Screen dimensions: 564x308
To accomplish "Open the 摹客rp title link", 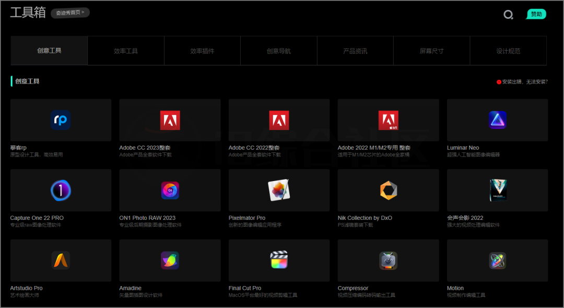I will [18, 148].
